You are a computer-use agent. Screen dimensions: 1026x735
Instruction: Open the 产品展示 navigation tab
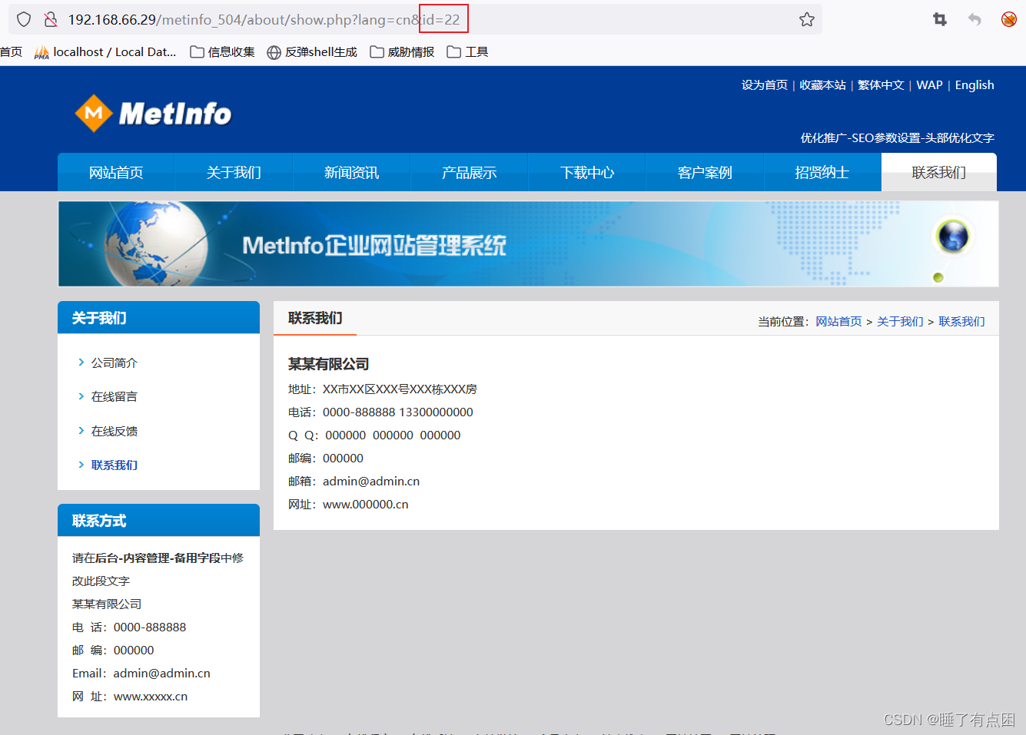click(x=469, y=172)
